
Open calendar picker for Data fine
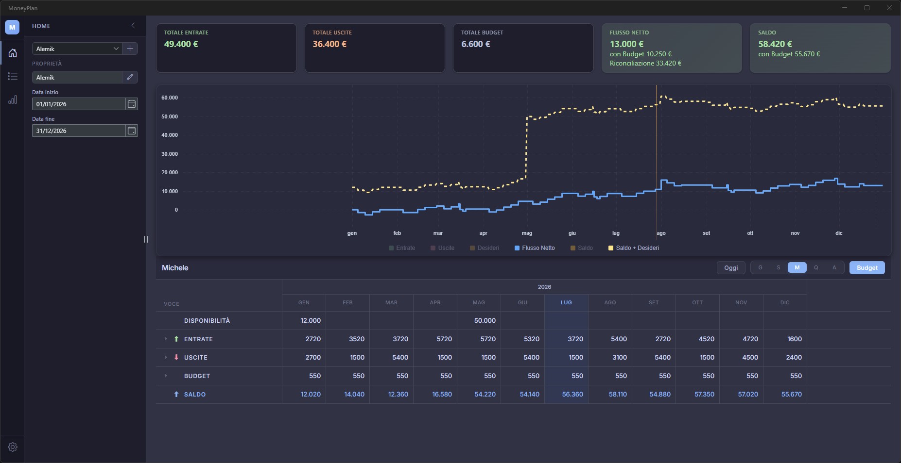(132, 131)
